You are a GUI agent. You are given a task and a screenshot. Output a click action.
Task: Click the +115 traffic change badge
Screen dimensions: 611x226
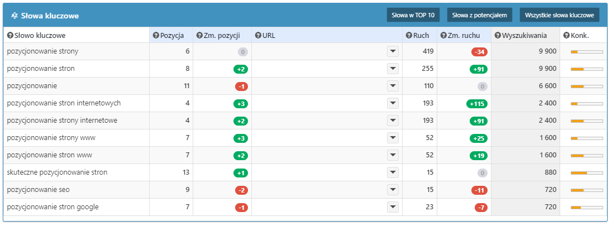click(x=476, y=104)
